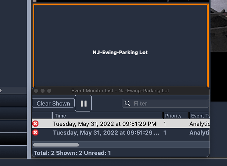Sort events by the Priority column header
The height and width of the screenshot is (166, 227).
point(176,116)
